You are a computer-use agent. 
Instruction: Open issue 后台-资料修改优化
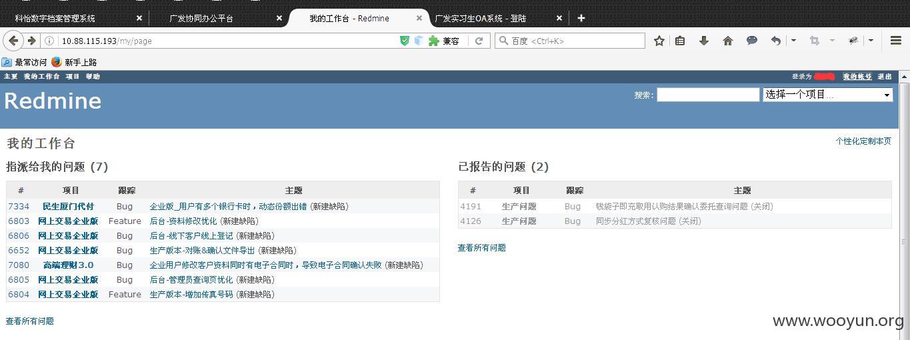[x=183, y=221]
